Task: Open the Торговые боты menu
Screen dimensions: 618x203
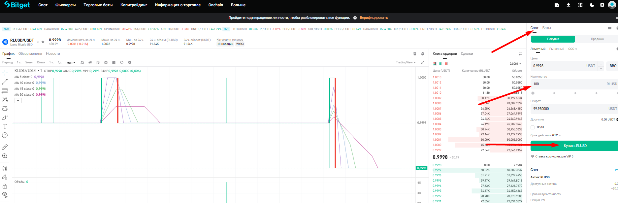Action: pos(98,5)
